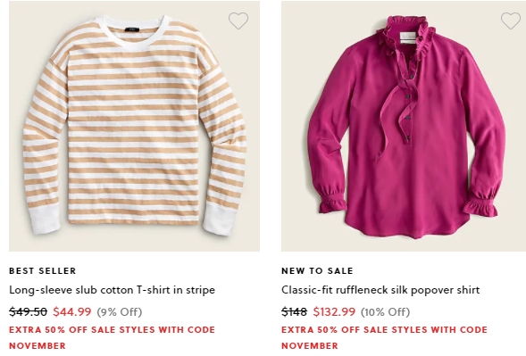Click the red $44.99 sale price
Screen dimensions: 526x356
click(x=72, y=311)
